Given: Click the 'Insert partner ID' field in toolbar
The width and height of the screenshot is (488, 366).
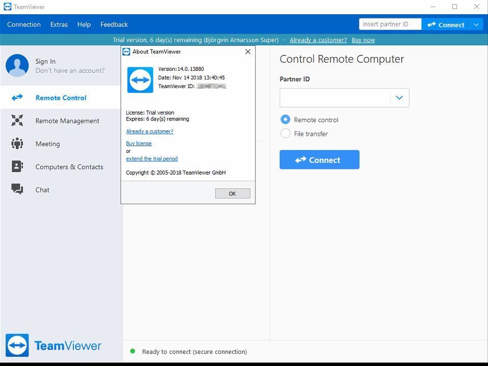Looking at the screenshot, I should tap(390, 24).
